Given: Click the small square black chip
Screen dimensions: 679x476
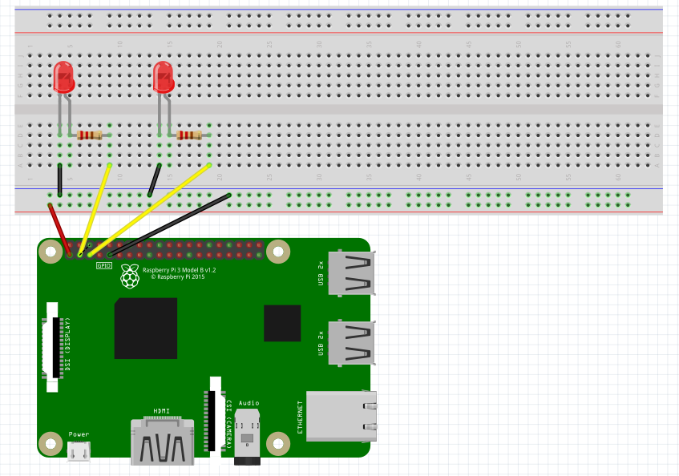Looking at the screenshot, I should tap(282, 323).
